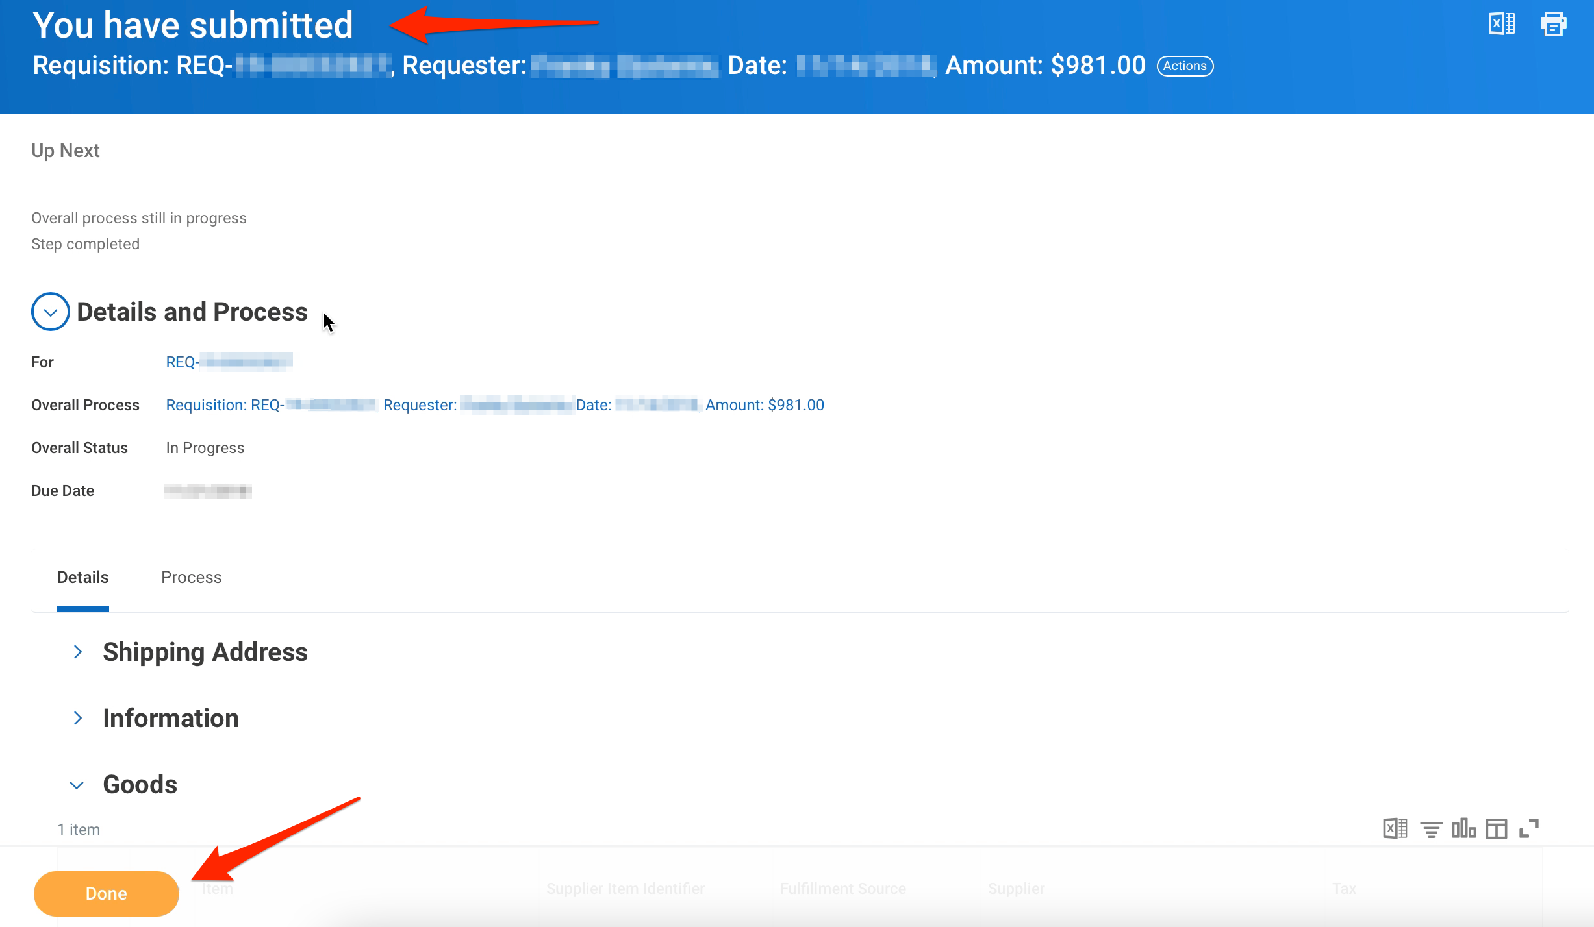This screenshot has width=1594, height=927.
Task: Click the 'In Progress' status value
Action: 205,448
